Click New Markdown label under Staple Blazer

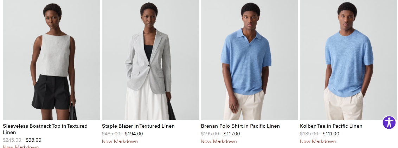(120, 141)
